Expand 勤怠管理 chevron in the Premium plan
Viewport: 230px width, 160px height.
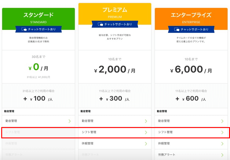coord(146,121)
